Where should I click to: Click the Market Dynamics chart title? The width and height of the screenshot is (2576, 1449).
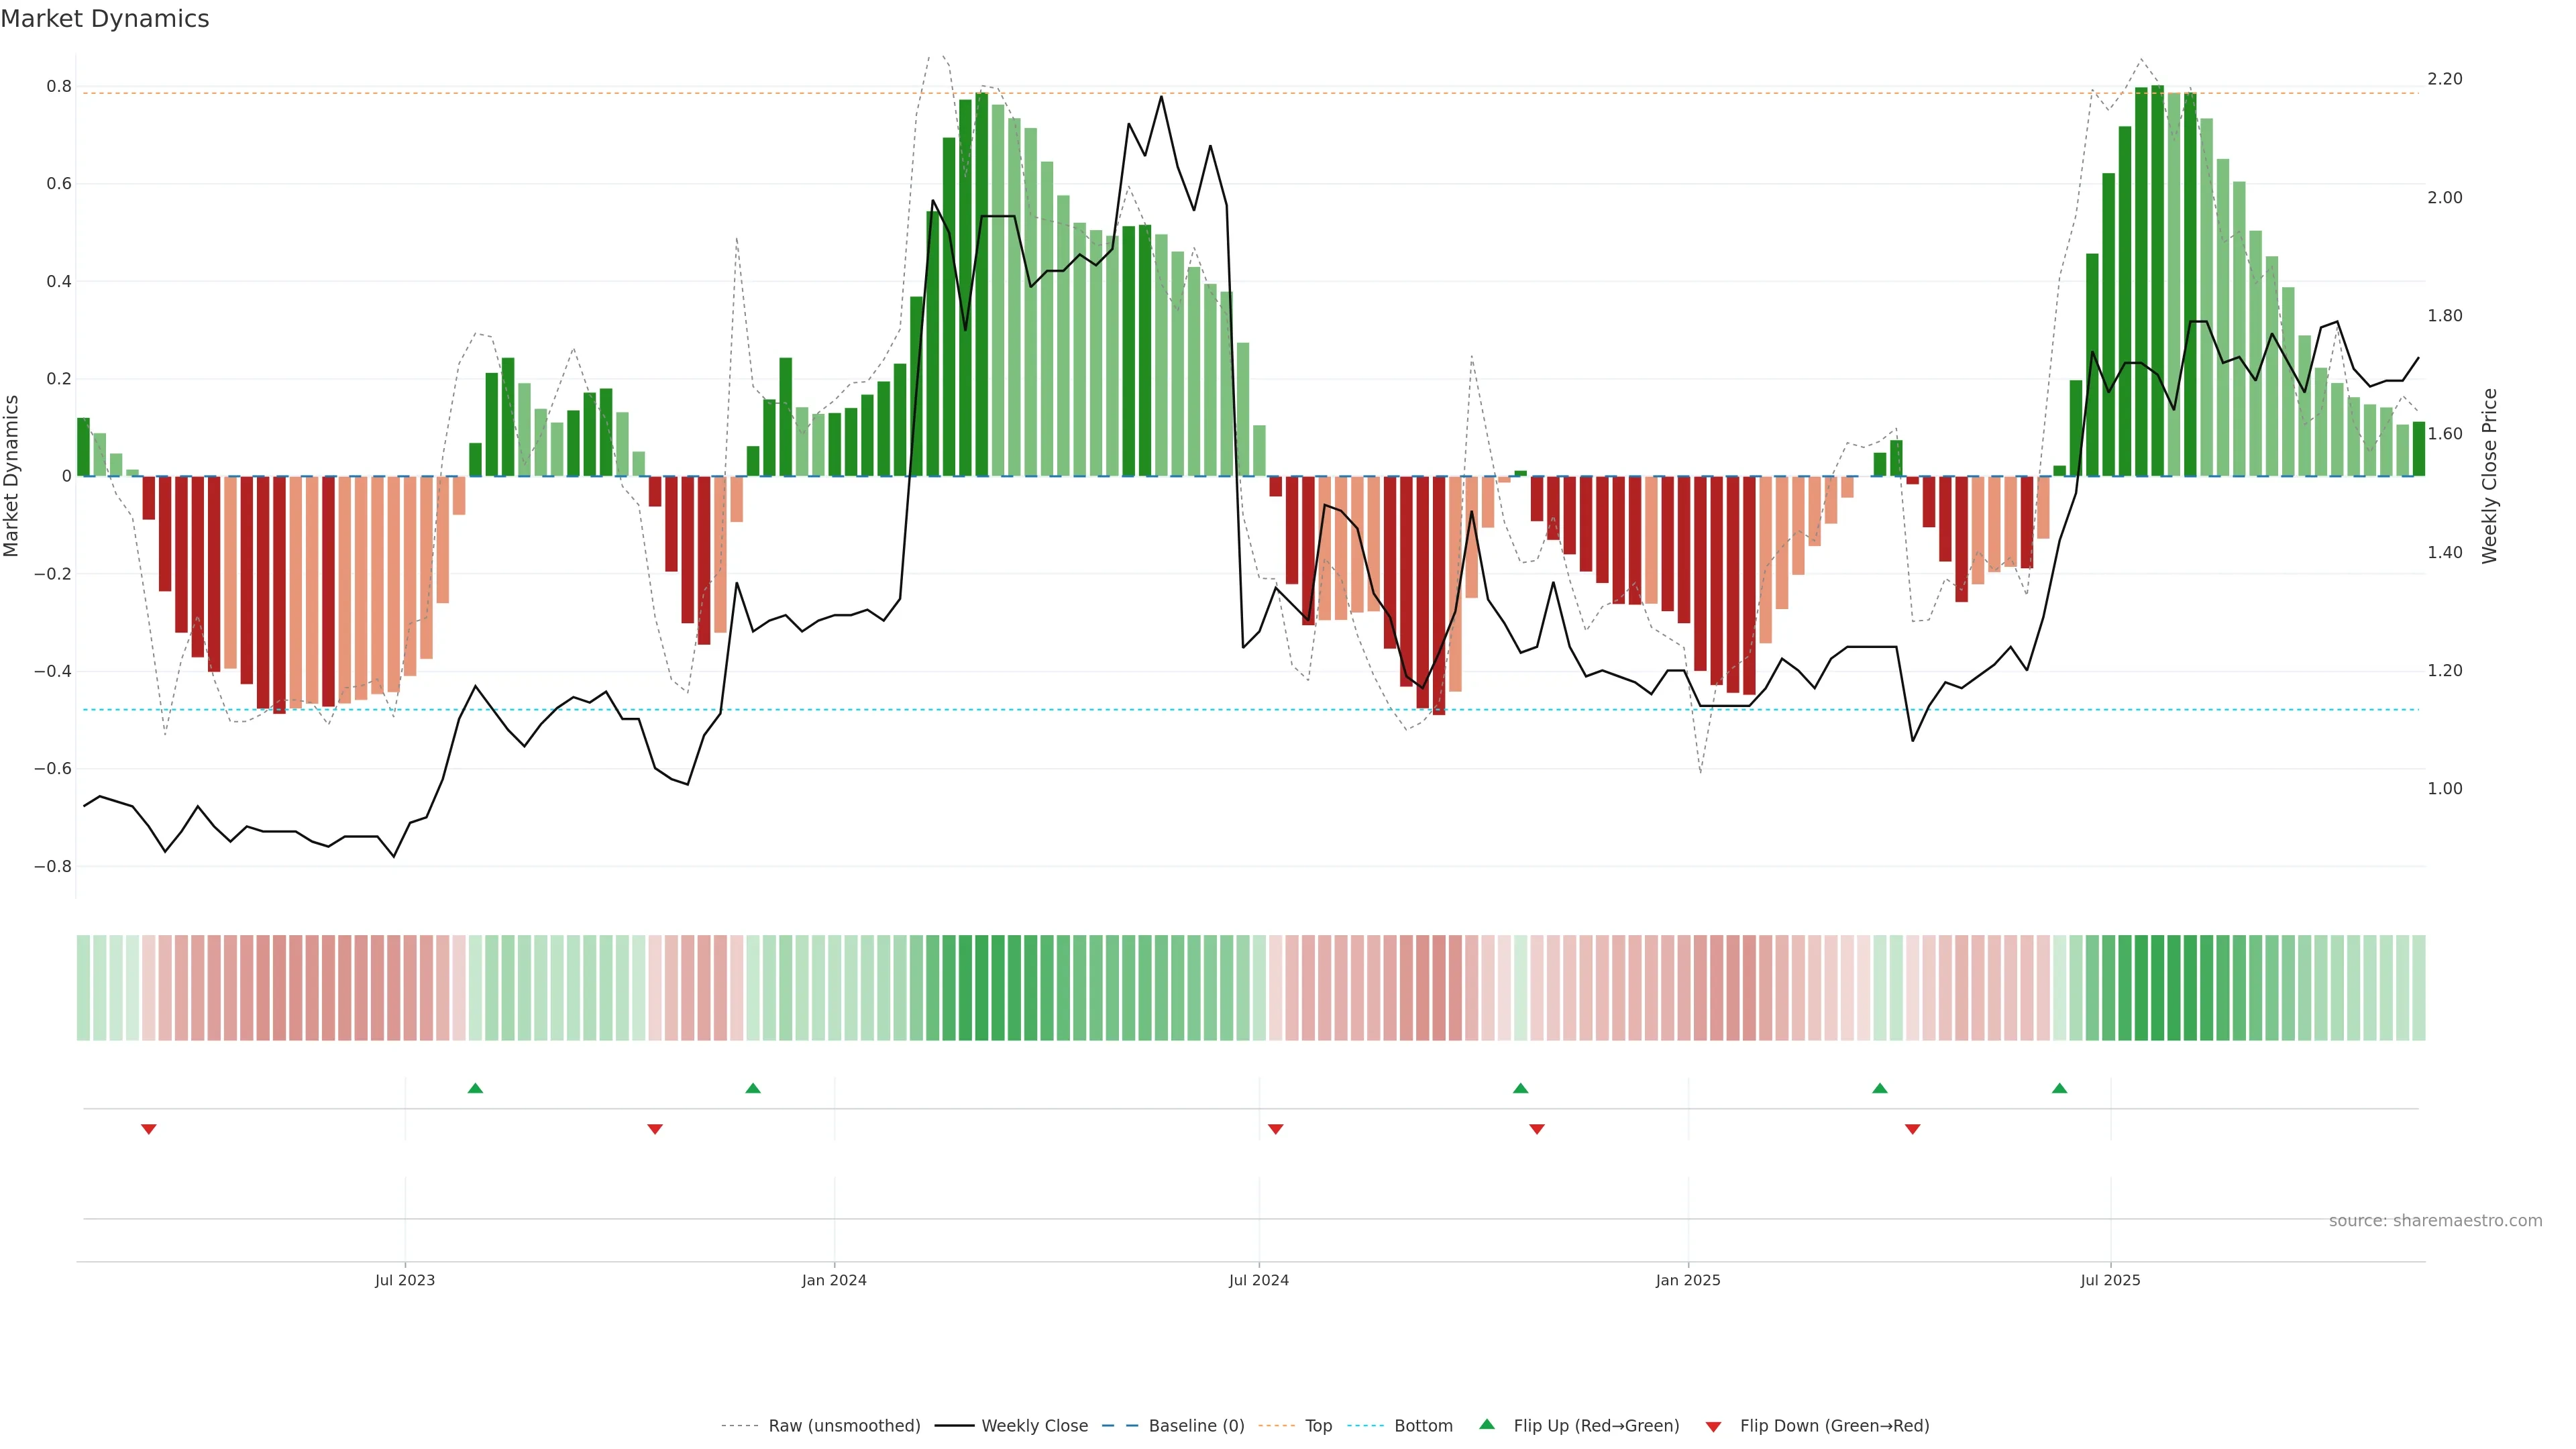click(105, 19)
